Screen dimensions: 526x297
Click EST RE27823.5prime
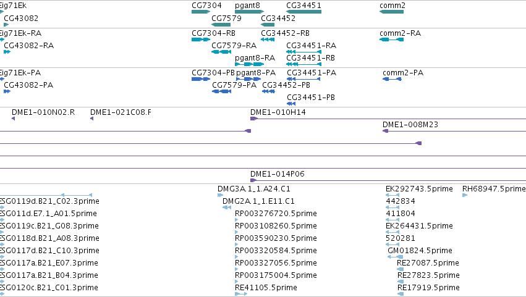(428, 275)
